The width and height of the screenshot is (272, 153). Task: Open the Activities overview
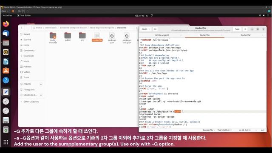(x=8, y=15)
